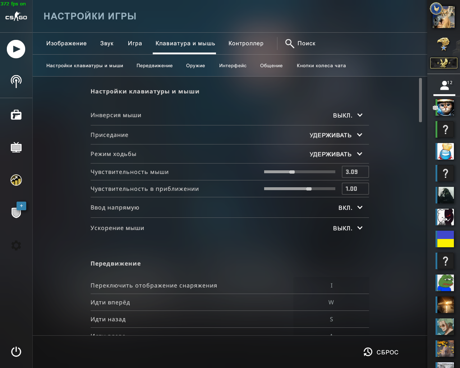460x368 pixels.
Task: Jump to Кнопки колеса чата subsection
Action: pyautogui.click(x=321, y=66)
